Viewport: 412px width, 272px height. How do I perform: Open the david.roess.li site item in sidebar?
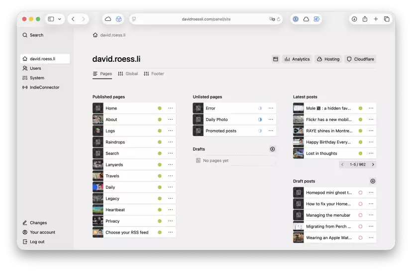coord(45,59)
